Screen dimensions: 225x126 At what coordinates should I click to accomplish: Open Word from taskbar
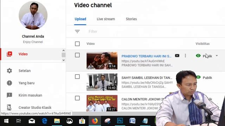[132, 121]
